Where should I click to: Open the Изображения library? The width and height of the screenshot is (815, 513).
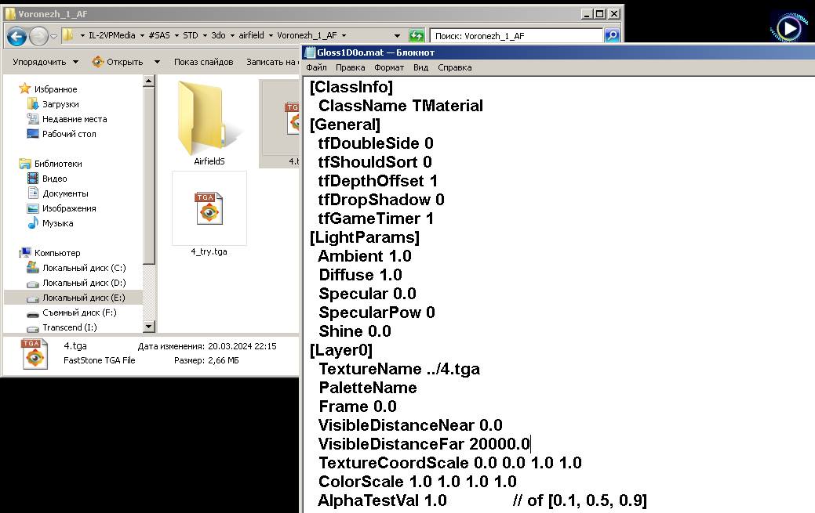pos(68,209)
